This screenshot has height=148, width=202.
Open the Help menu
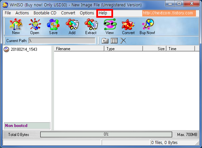103,13
